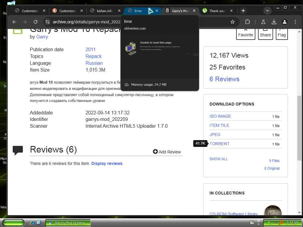The width and height of the screenshot is (303, 227).
Task: Download the JPEG option
Action: tap(215, 134)
